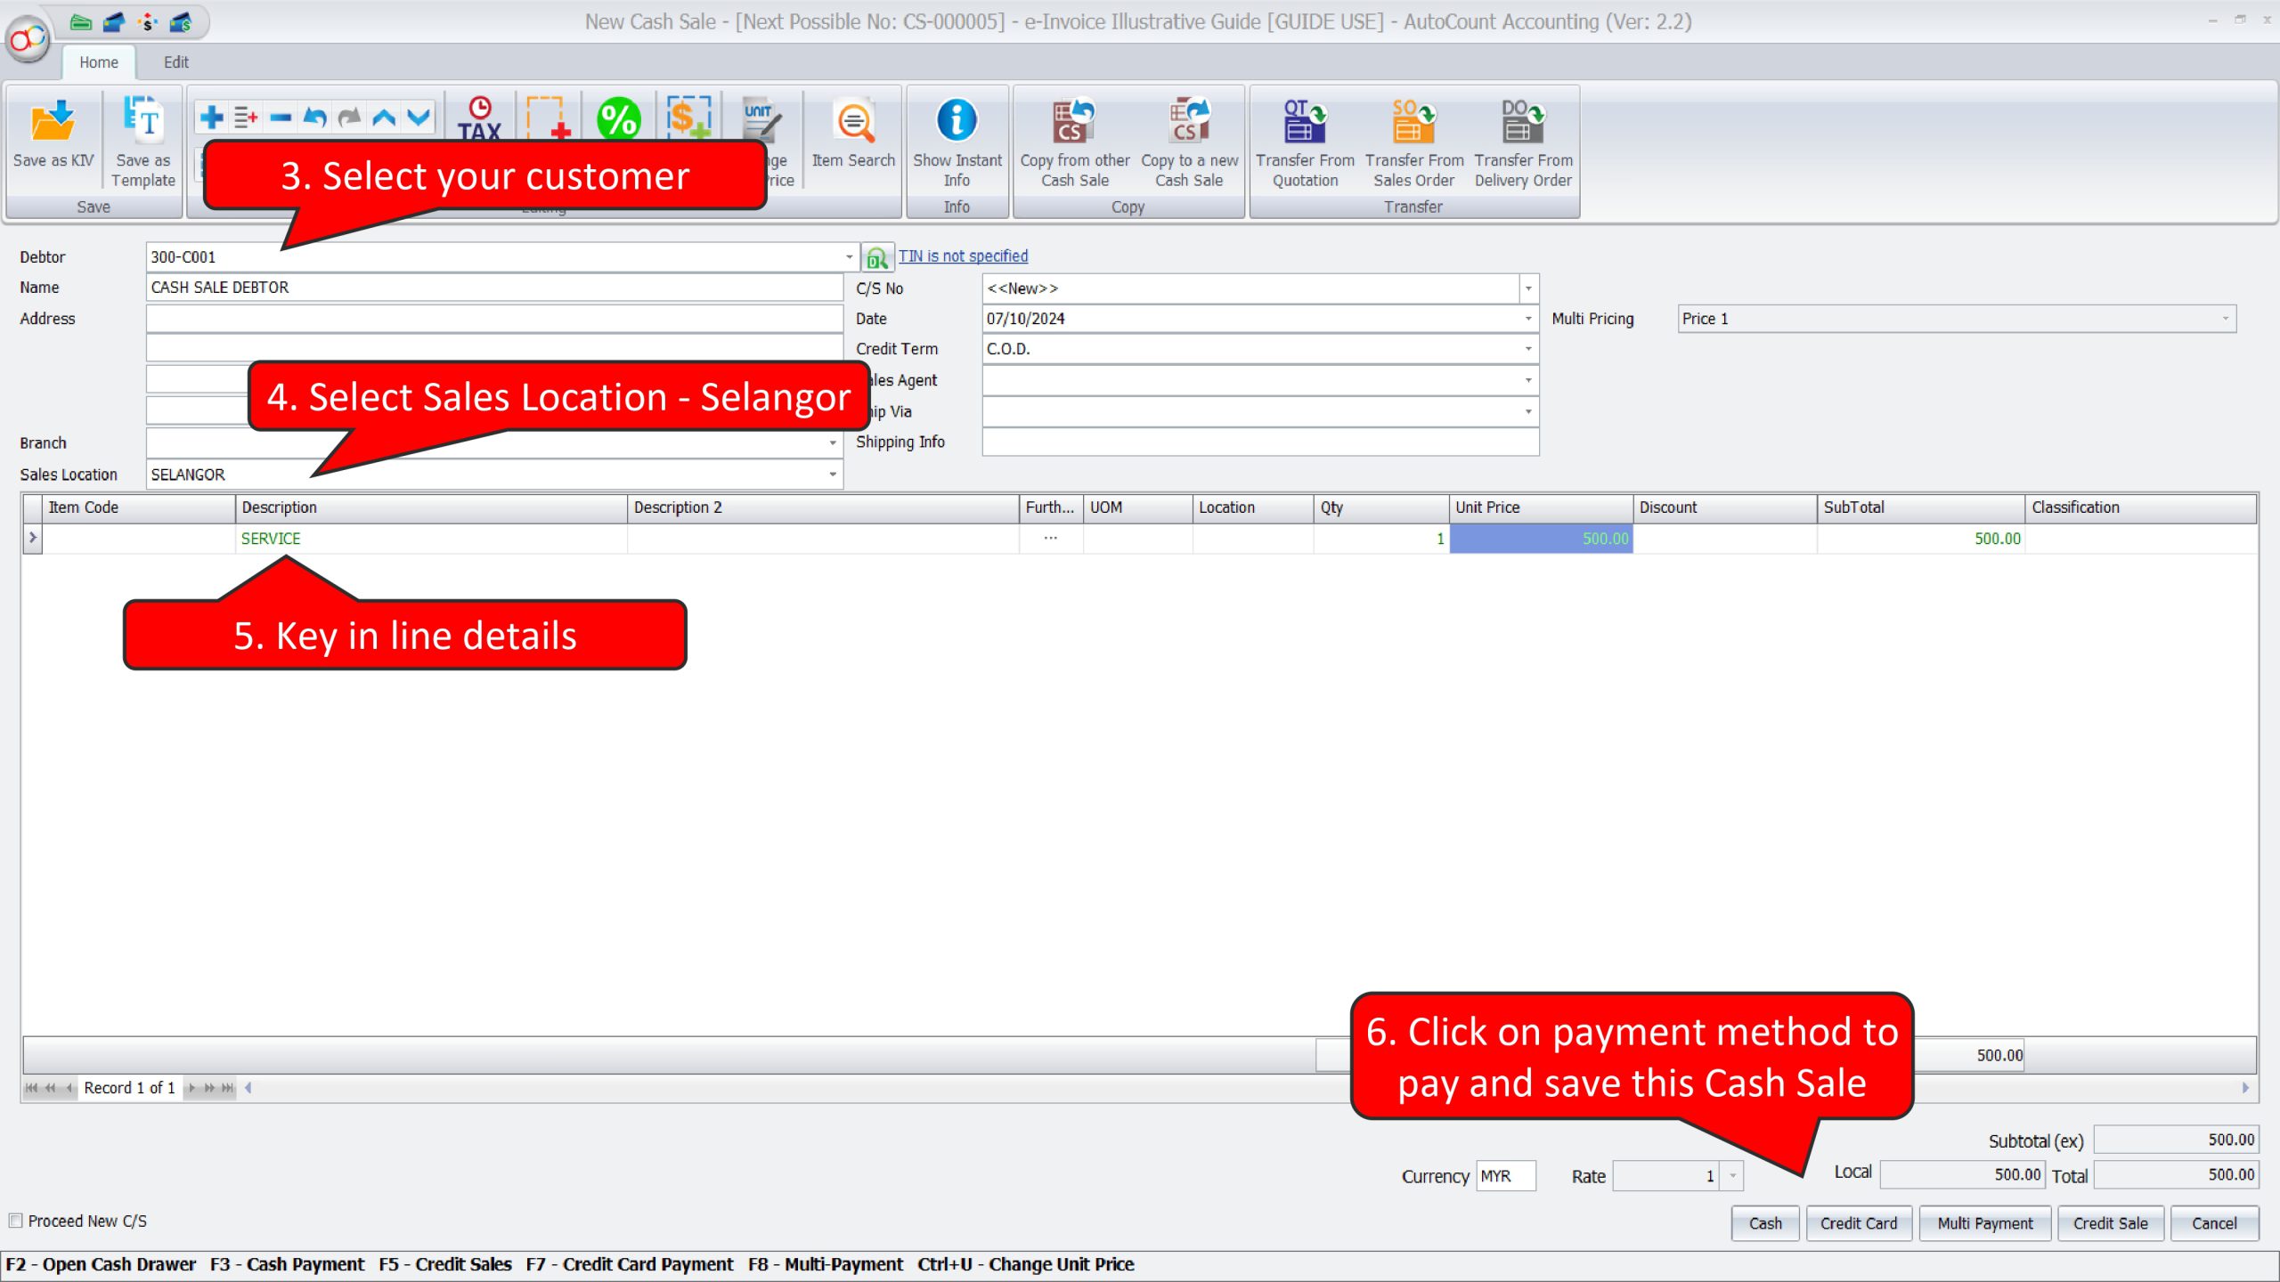
Task: Click the Currency MYR field
Action: click(x=1505, y=1176)
